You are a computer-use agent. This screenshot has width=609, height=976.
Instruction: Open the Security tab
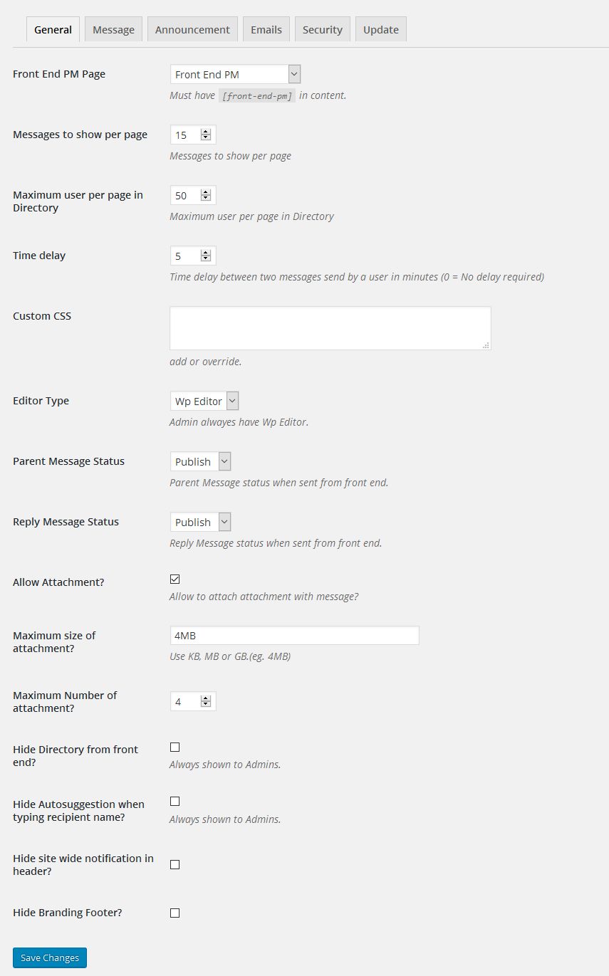(x=322, y=29)
